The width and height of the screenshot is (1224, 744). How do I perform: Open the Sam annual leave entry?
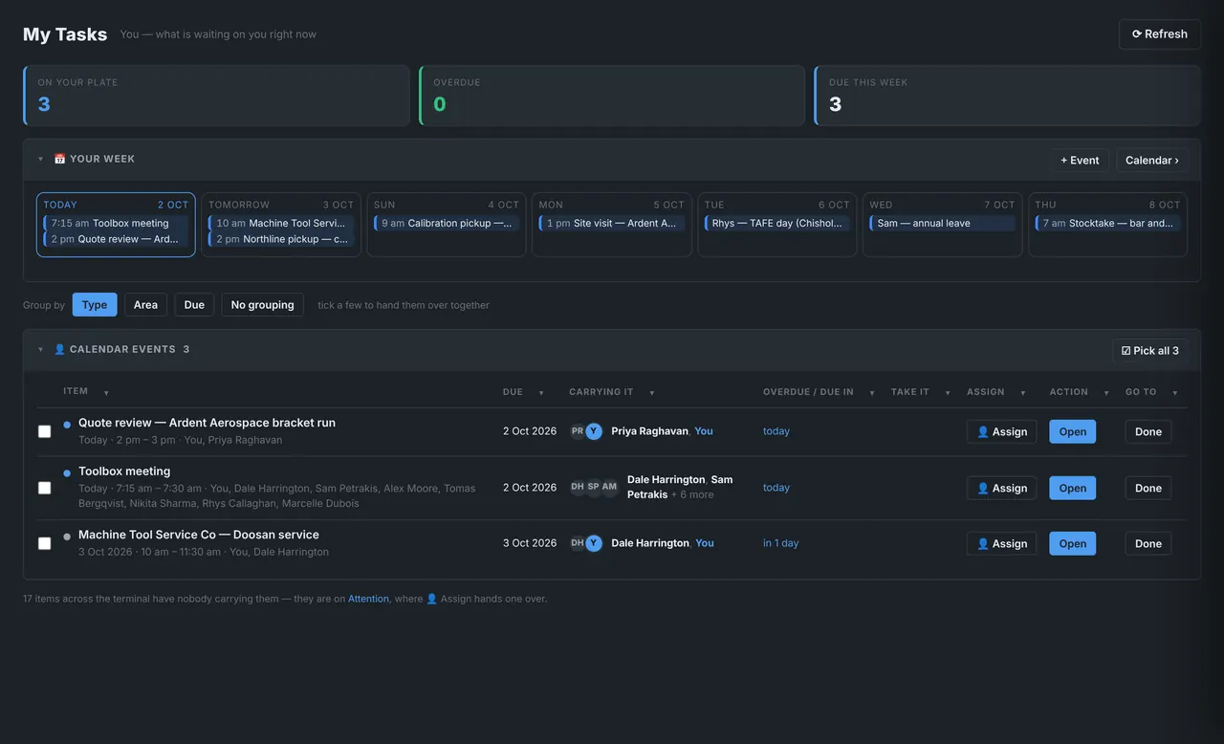tap(942, 223)
